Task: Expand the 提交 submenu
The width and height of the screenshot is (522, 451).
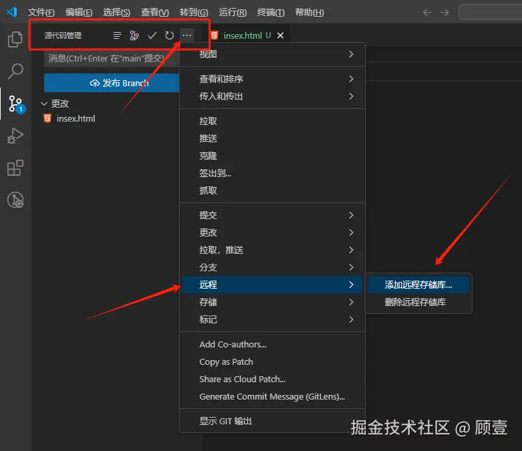Action: 272,215
